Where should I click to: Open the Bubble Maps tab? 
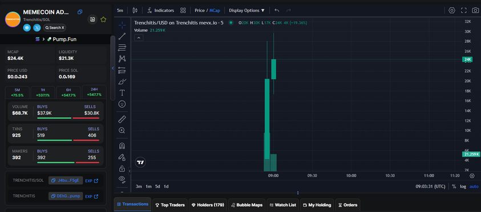click(x=247, y=205)
